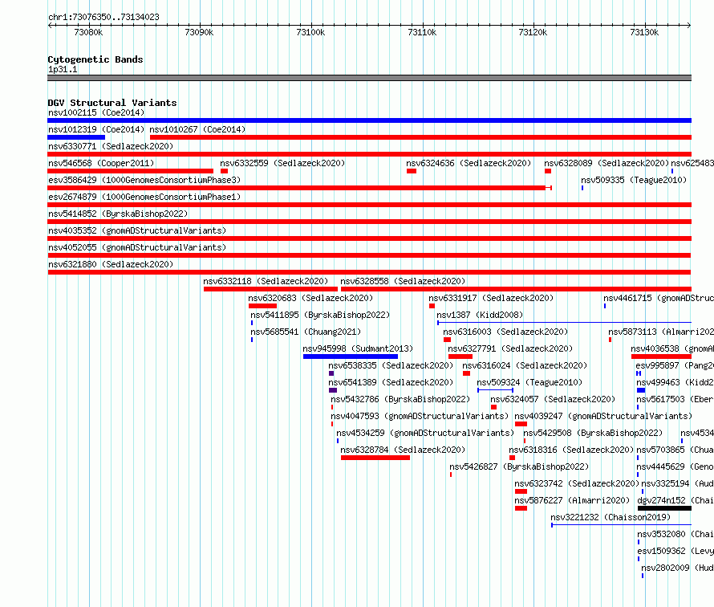Open esv2674879 (1000GenomesConsortiumPhase1) variant

[x=144, y=197]
